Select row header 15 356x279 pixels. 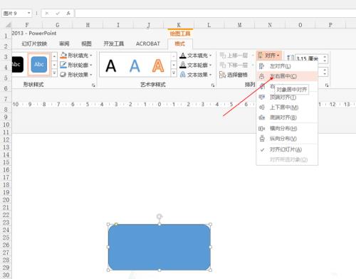point(6,162)
